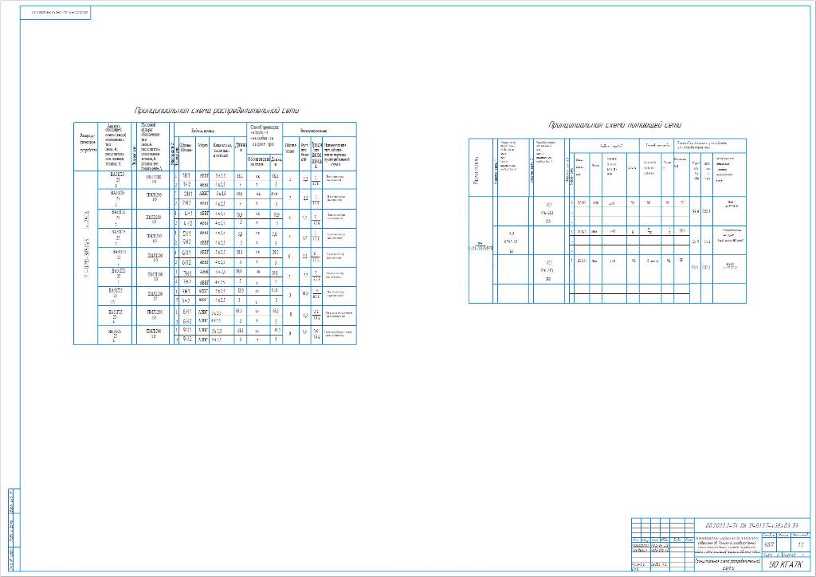
Task: Click cable designation "5Н2" in the distribution table
Action: [186, 242]
